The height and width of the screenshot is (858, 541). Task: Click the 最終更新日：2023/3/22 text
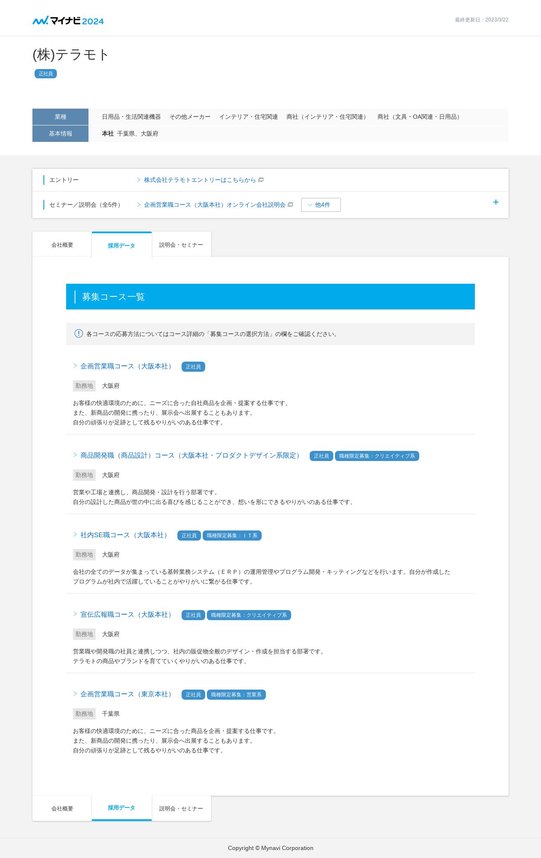482,20
